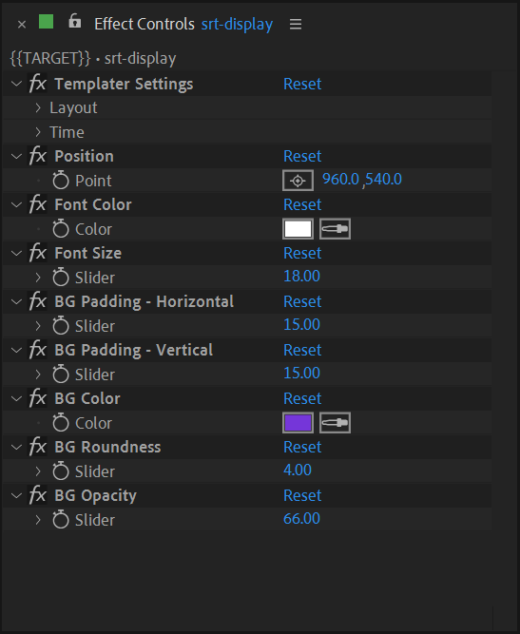520x634 pixels.
Task: Enable Font Size Slider stopwatch keyframing
Action: pyautogui.click(x=61, y=277)
